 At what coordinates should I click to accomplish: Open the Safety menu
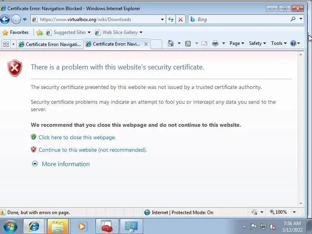[x=257, y=43]
